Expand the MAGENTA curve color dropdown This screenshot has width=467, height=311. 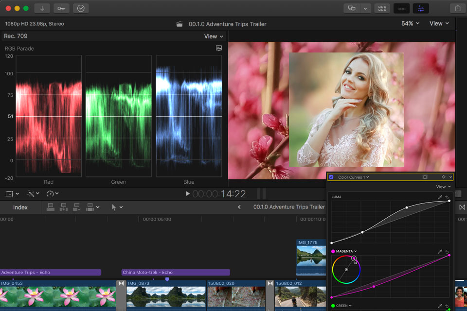[346, 251]
